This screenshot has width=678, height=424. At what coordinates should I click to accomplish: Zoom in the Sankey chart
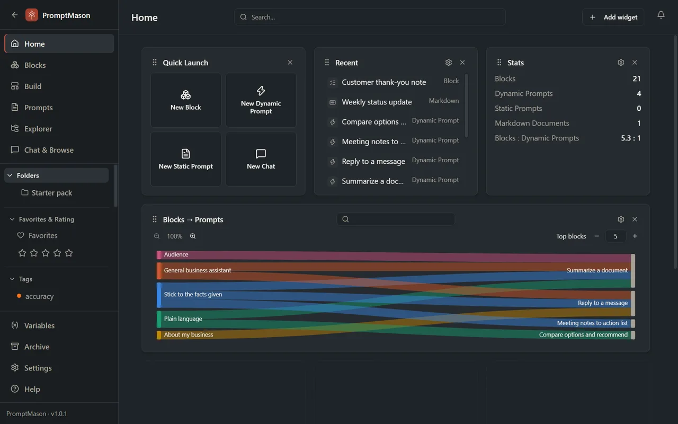pos(193,236)
